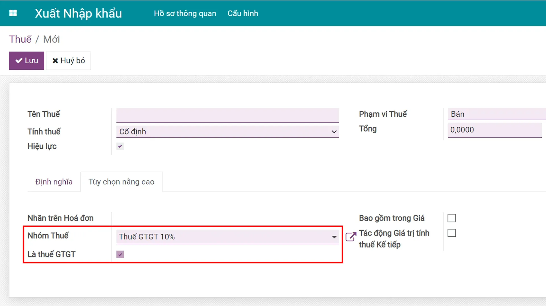Screen dimensions: 546x306
Task: Open external link for Nhóm Thuế
Action: pos(351,237)
